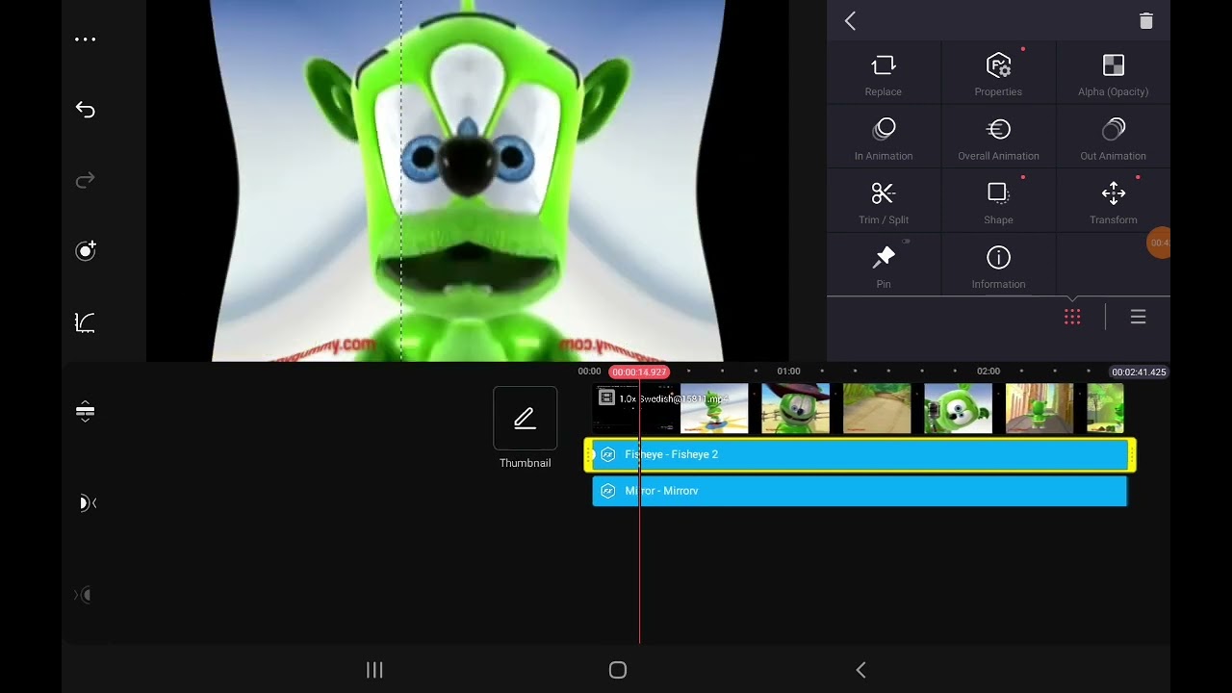
Task: Open Alpha (Opacity) settings
Action: coord(1113,74)
